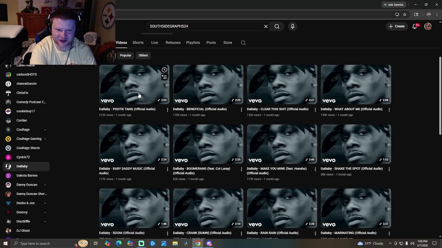
Task: Switch to Google Chrome on taskbar
Action: click(198, 244)
